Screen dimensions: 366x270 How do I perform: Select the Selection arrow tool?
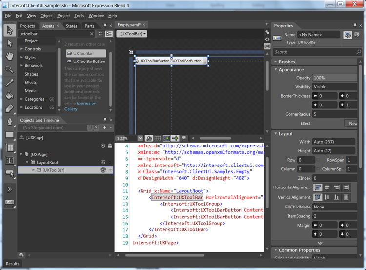(10, 30)
